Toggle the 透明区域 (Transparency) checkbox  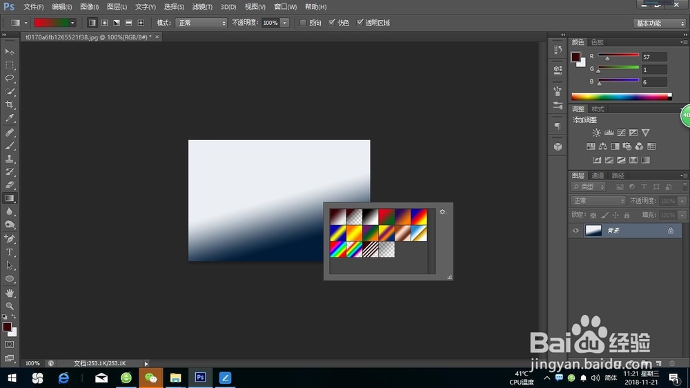360,23
